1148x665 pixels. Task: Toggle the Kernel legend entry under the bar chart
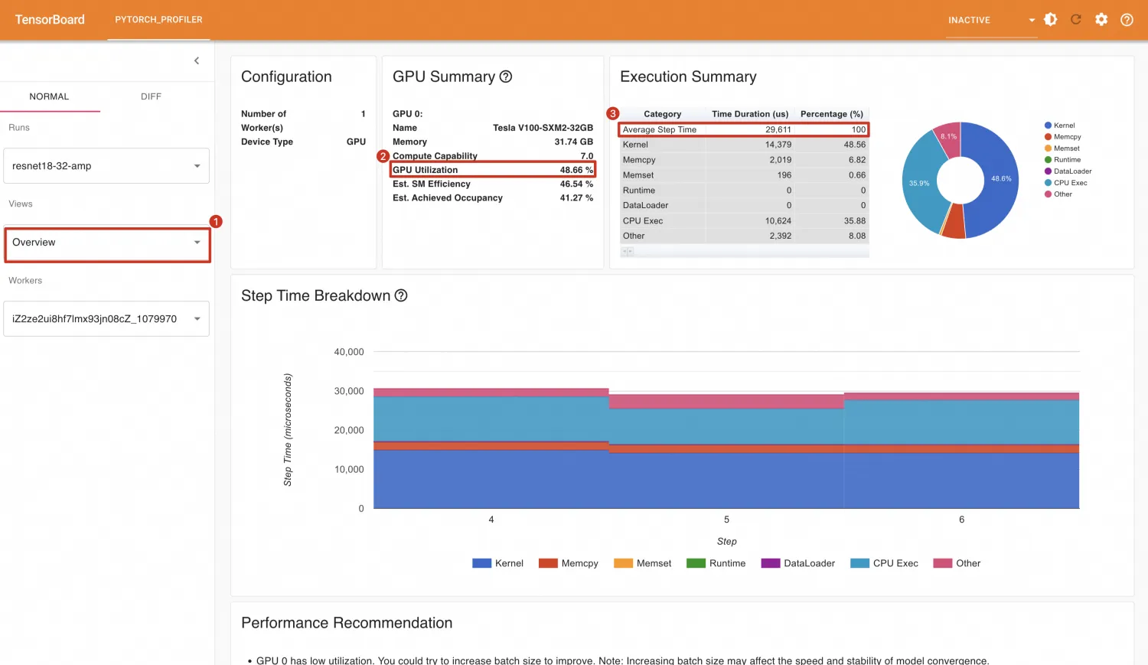tap(497, 563)
